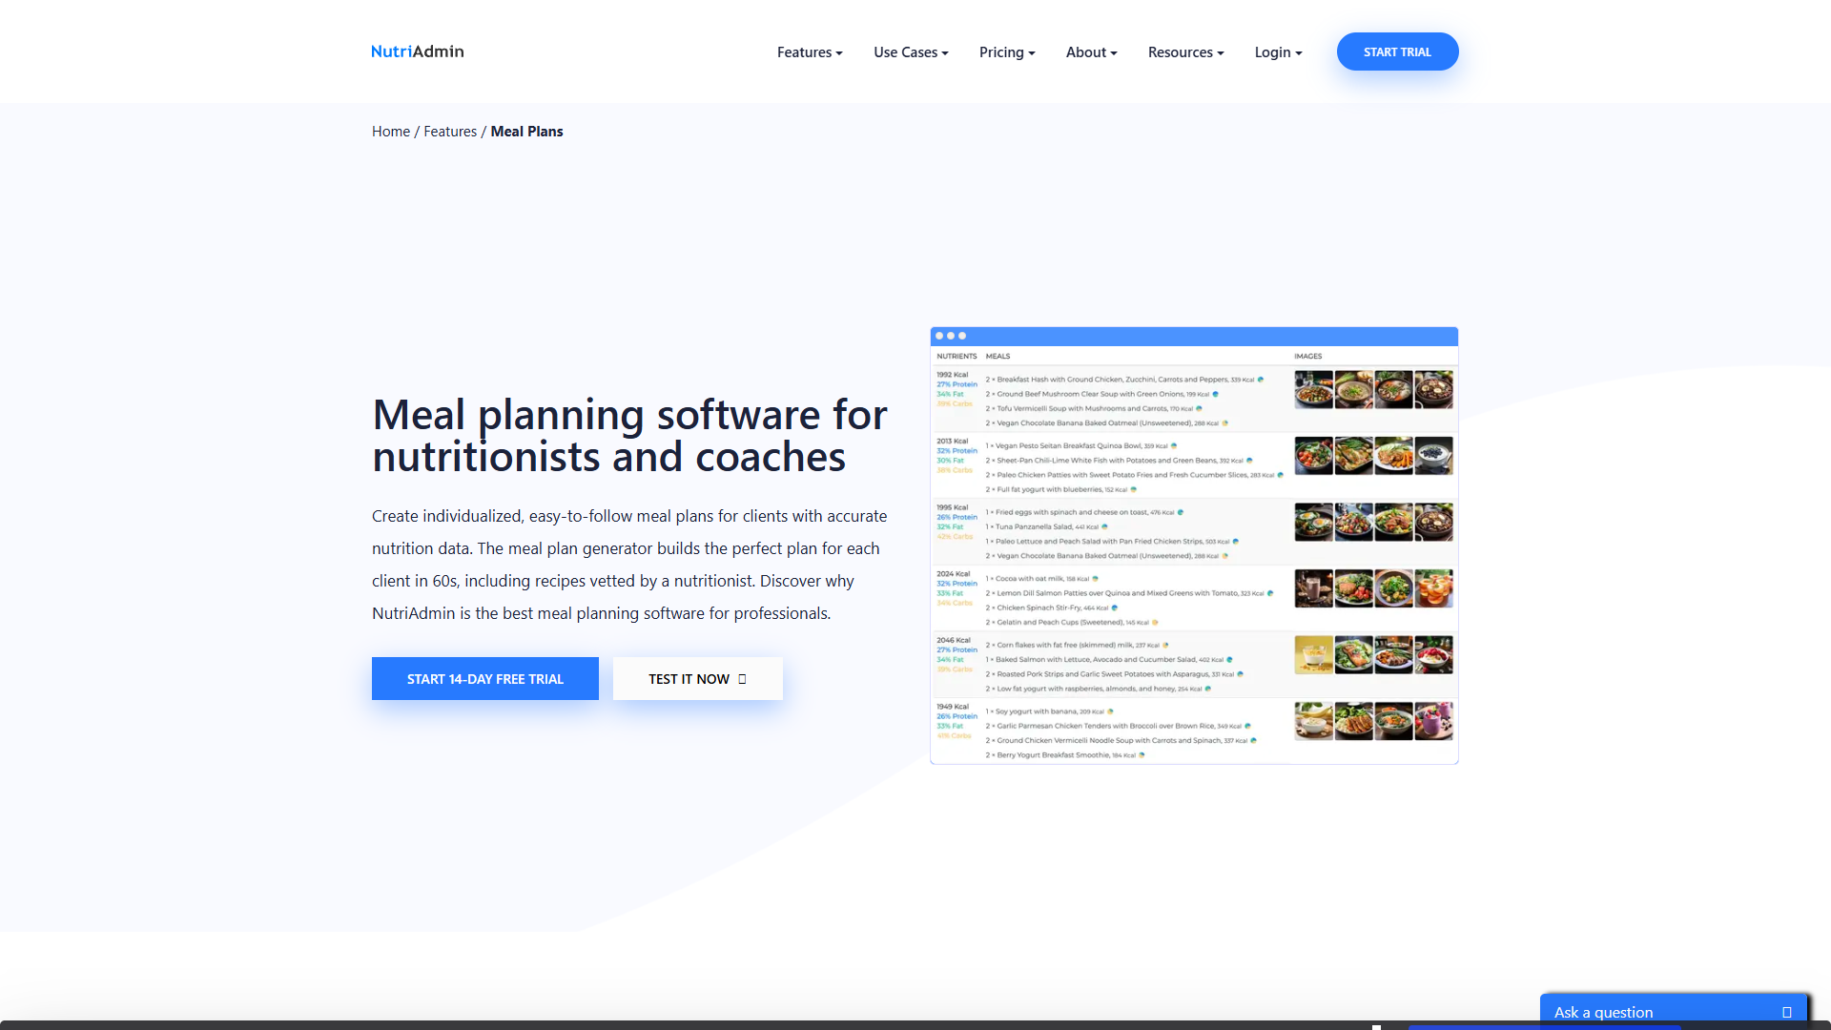This screenshot has height=1030, width=1831.
Task: Click the START TRIAL button in header
Action: (x=1397, y=51)
